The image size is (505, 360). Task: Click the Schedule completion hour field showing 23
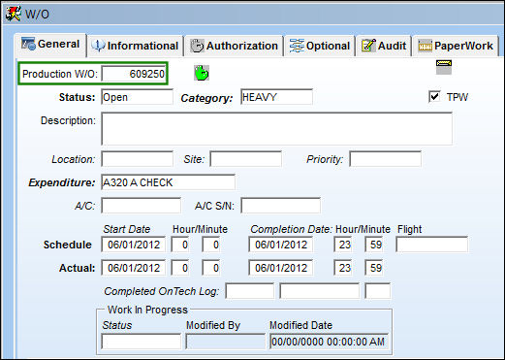coord(343,245)
